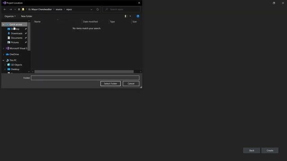The image size is (287, 161).
Task: Select 'Er. Mayur Chandwadkar' breadcrumb
Action: [40, 9]
